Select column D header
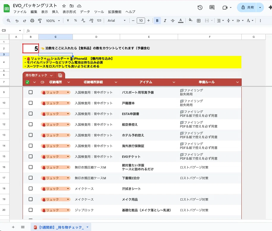The height and width of the screenshot is (231, 272). tap(96, 37)
